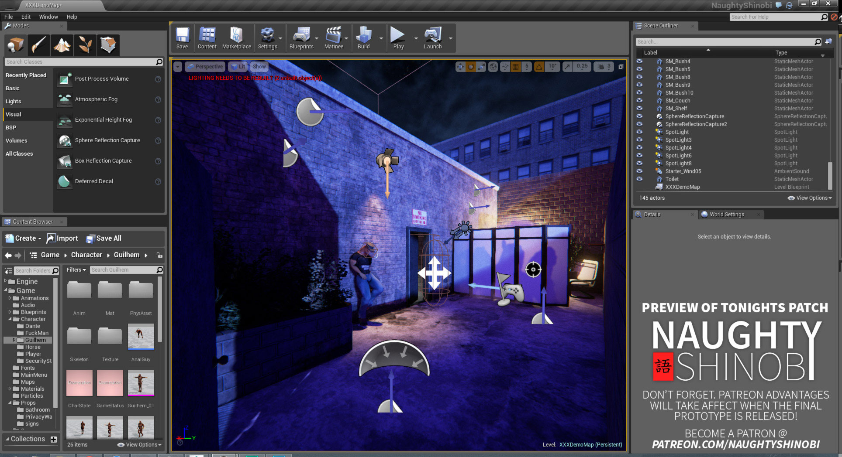Select the Horse folder in tree
The width and height of the screenshot is (842, 457).
pyautogui.click(x=33, y=347)
